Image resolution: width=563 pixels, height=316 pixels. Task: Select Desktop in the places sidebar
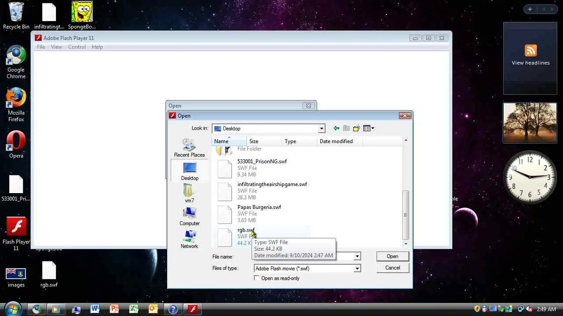pos(190,171)
